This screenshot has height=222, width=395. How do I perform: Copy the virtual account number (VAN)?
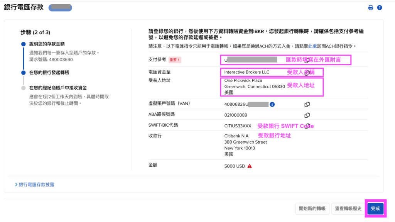pyautogui.click(x=307, y=104)
